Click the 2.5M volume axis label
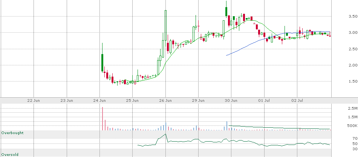Viewport: 358px width, 157px height. pyautogui.click(x=353, y=108)
